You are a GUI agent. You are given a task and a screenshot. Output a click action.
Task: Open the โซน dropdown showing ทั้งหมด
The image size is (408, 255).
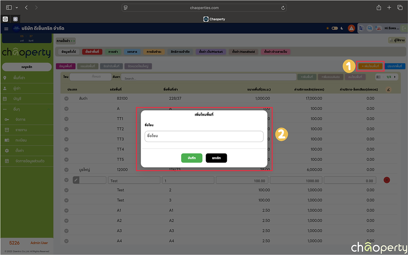(91, 77)
